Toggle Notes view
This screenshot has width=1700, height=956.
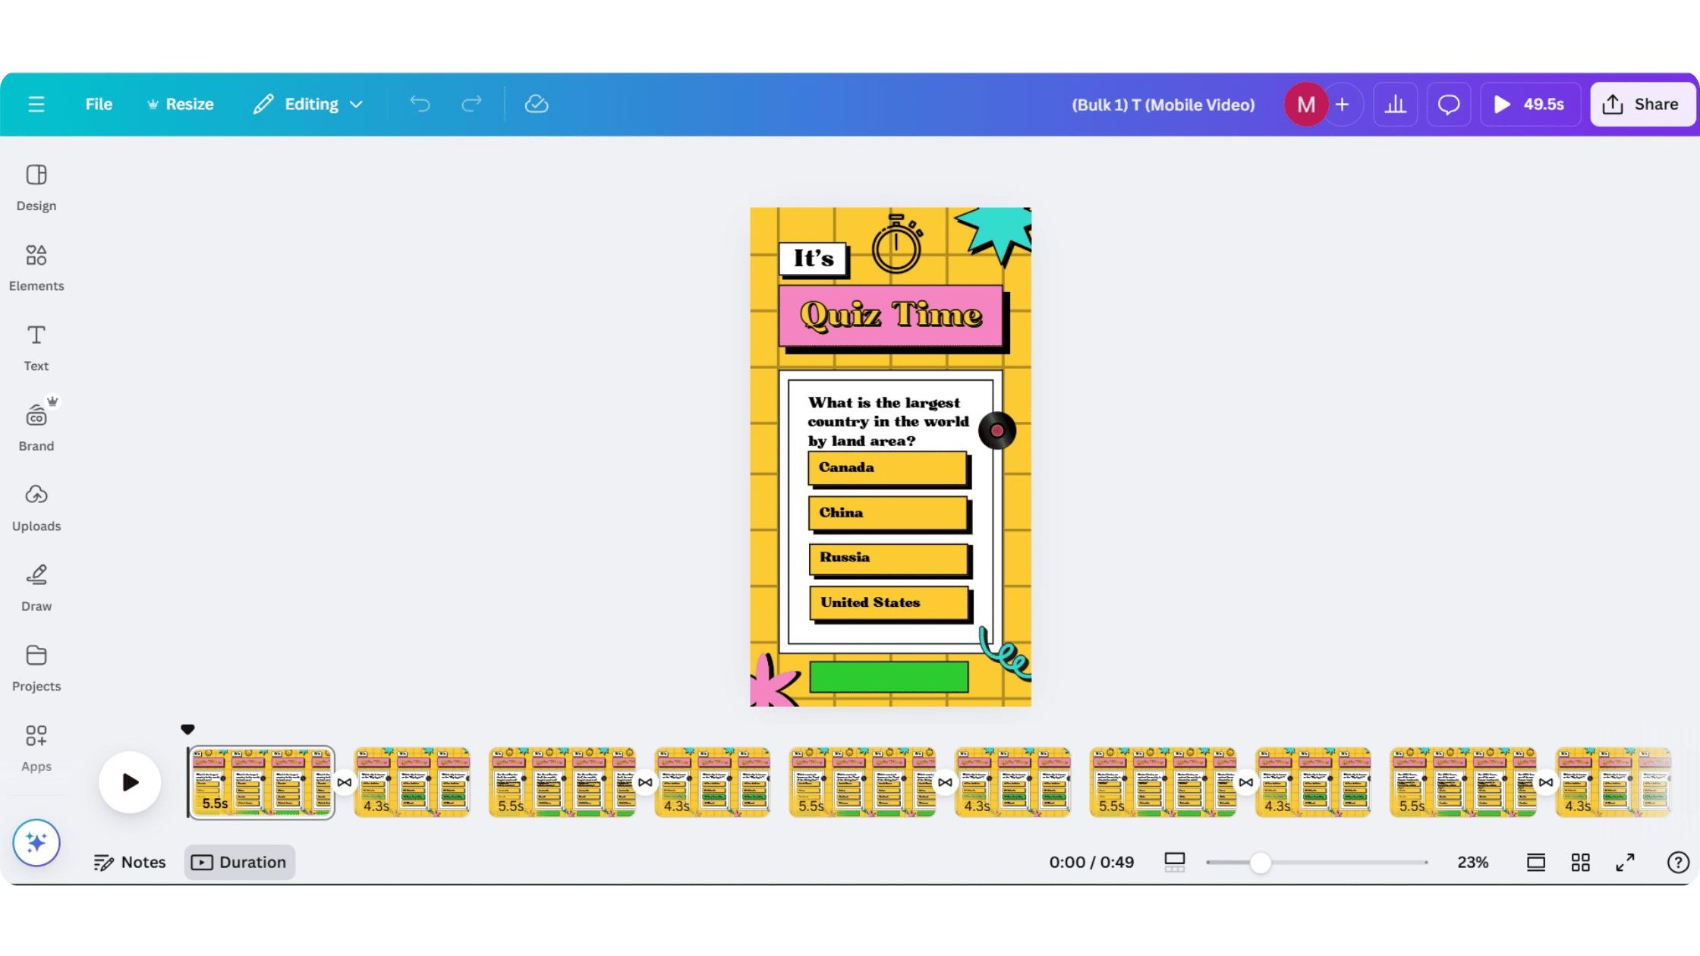click(x=129, y=862)
